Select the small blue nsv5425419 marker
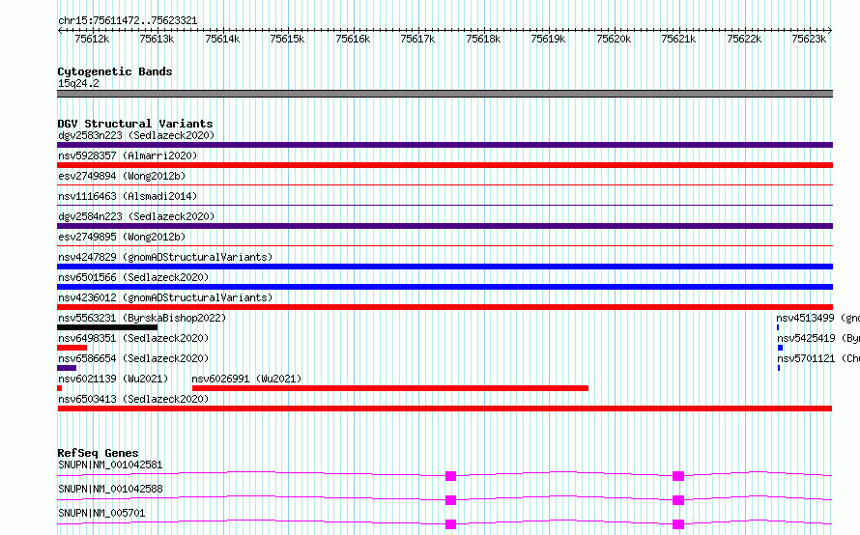 point(781,348)
